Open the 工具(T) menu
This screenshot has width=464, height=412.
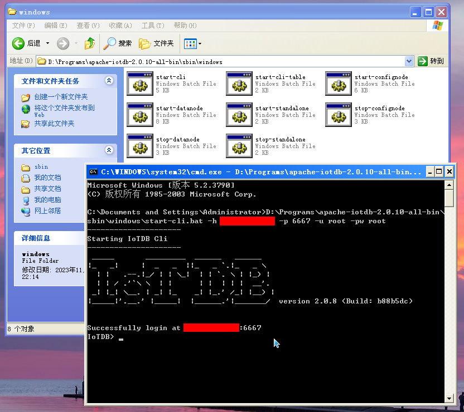[153, 26]
